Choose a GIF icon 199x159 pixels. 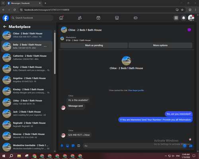click(x=79, y=146)
